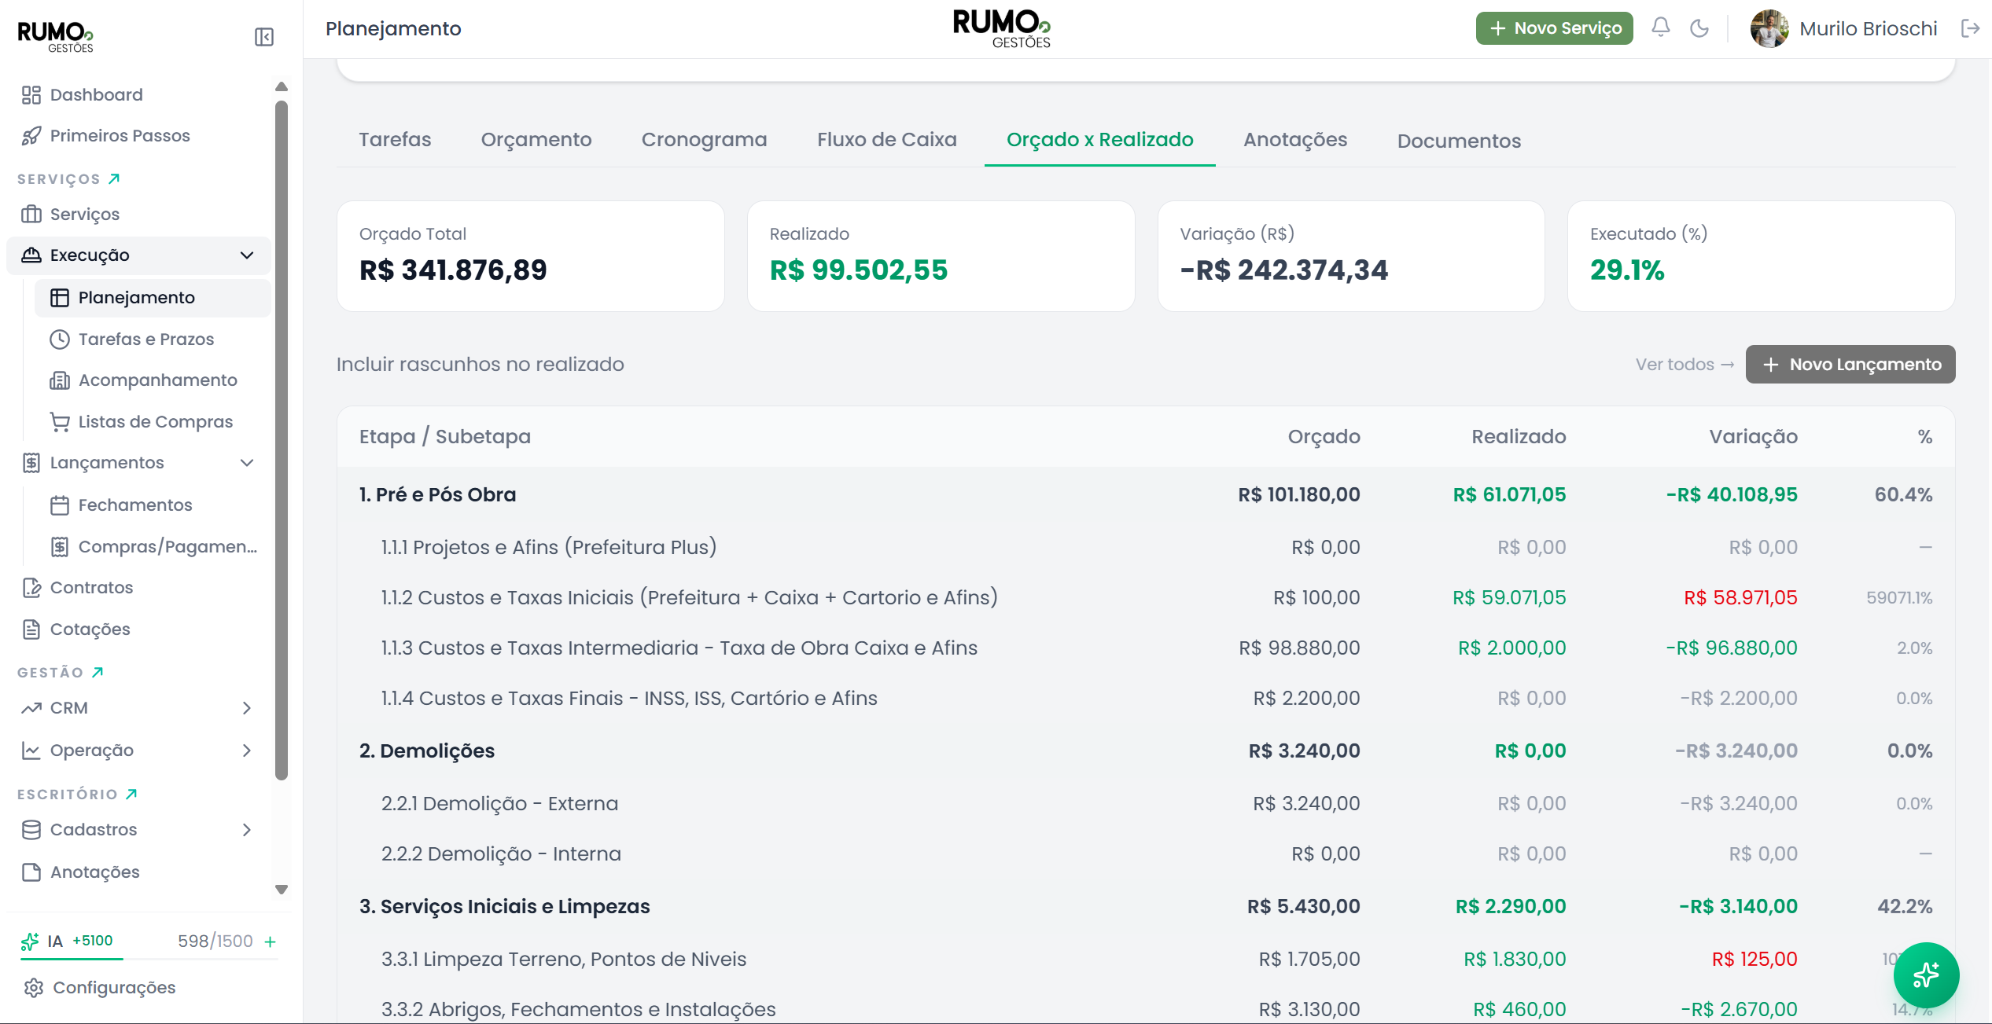The image size is (1992, 1024).
Task: Open the floating AI assistant button
Action: [1926, 974]
